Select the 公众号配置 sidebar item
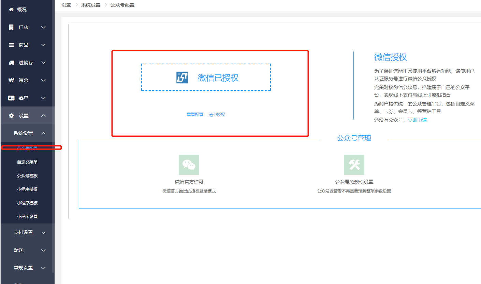481x284 pixels. (x=27, y=148)
